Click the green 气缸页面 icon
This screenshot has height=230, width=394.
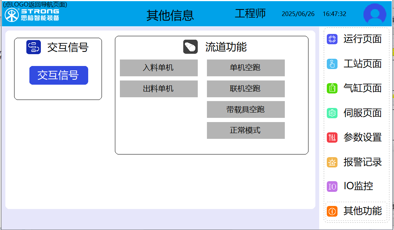332,88
